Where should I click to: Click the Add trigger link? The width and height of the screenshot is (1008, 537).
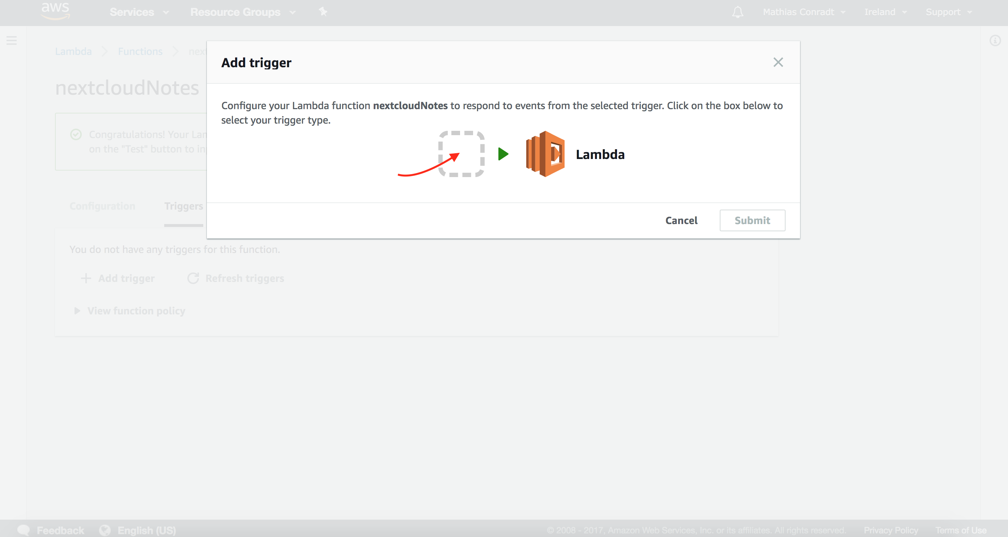(x=118, y=278)
